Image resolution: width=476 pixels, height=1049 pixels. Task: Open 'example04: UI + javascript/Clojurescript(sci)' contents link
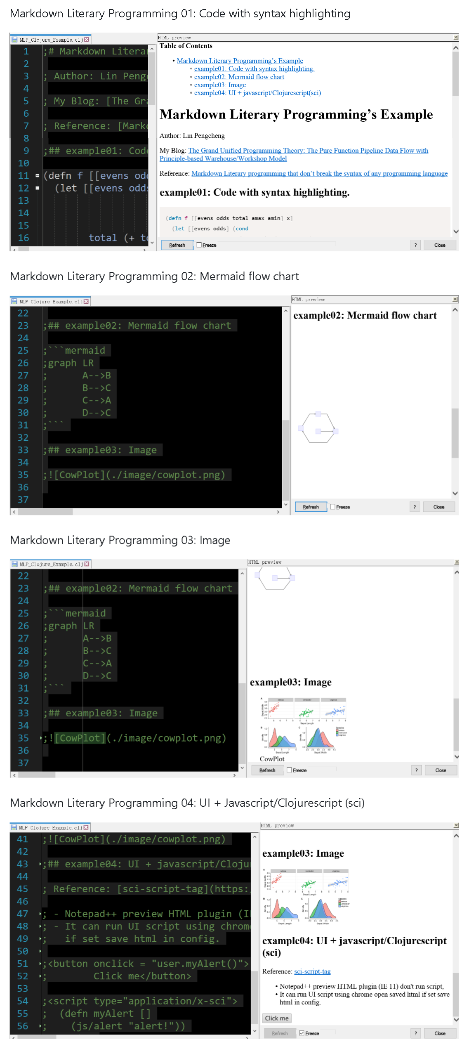point(257,93)
